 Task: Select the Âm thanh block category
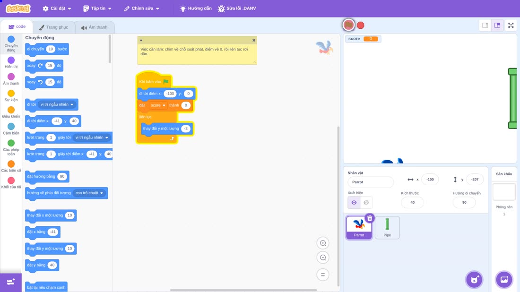11,79
